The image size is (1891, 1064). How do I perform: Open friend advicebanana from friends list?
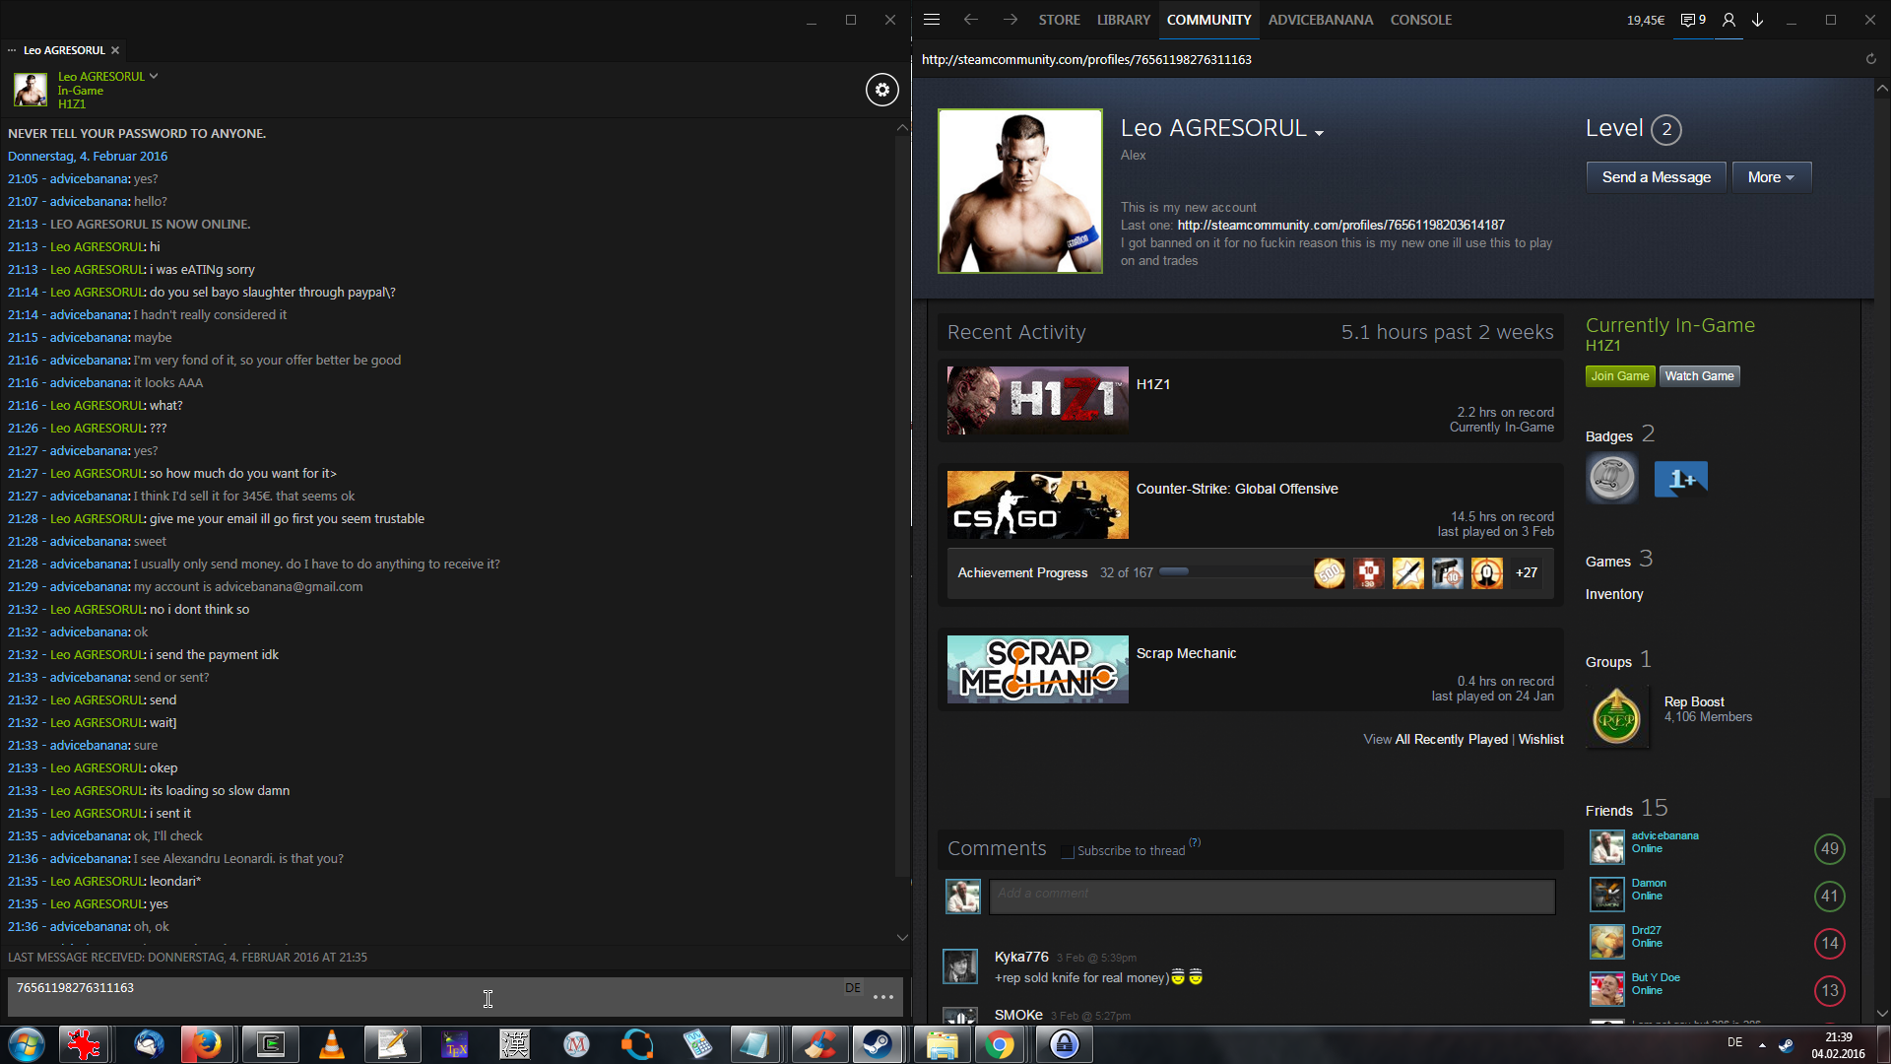(x=1664, y=835)
